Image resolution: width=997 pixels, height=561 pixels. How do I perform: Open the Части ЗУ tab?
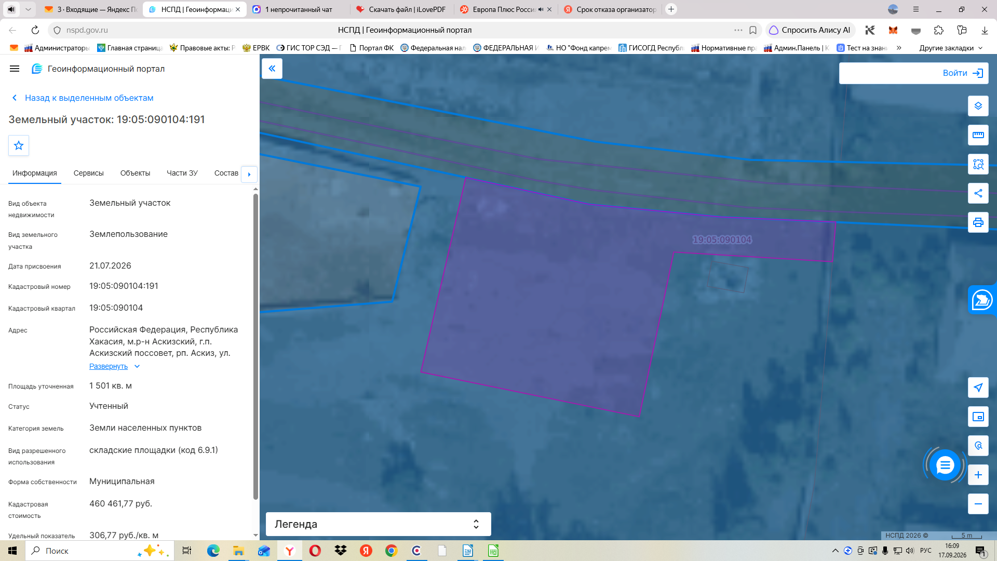pyautogui.click(x=182, y=173)
